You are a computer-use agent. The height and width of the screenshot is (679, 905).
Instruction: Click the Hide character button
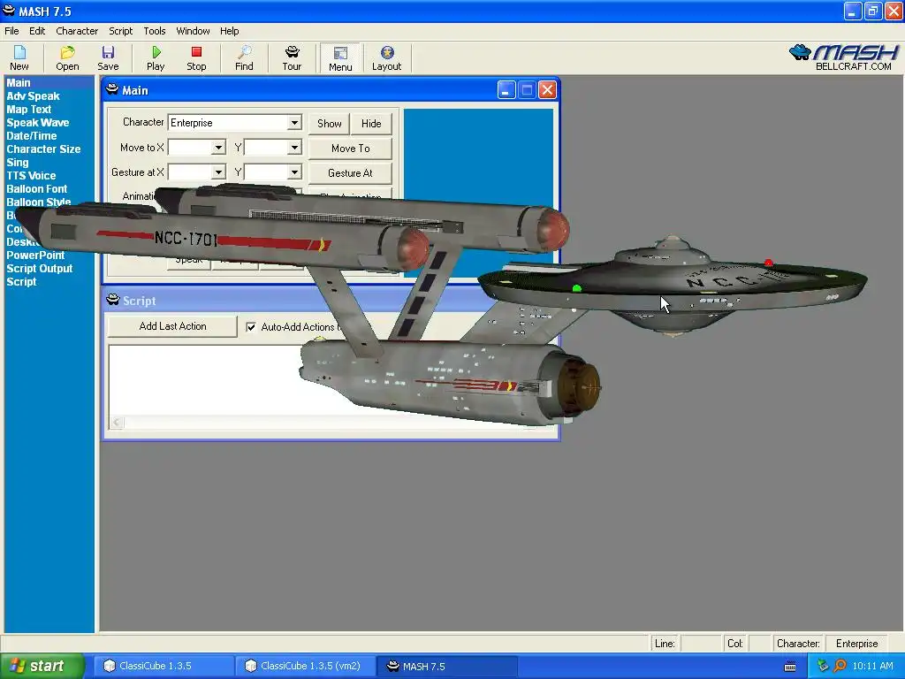coord(371,124)
